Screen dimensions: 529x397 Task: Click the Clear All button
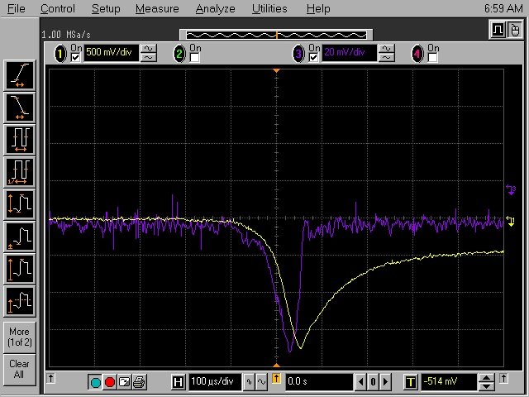click(x=20, y=370)
